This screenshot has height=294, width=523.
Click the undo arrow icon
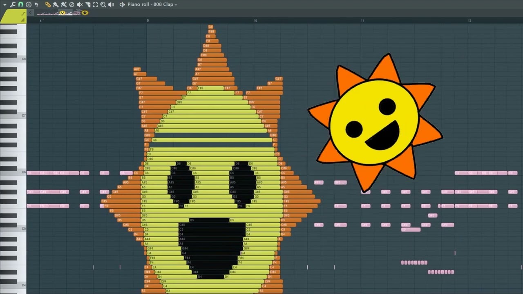36,4
